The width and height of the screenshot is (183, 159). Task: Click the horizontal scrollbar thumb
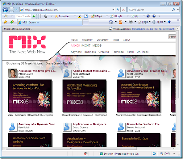(x=71, y=149)
